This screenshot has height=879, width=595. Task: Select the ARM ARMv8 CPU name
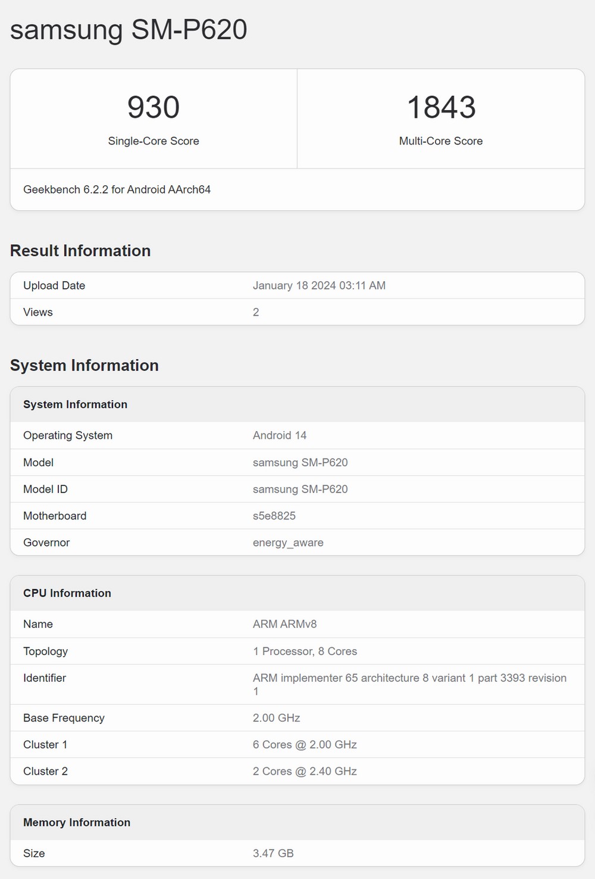click(284, 624)
